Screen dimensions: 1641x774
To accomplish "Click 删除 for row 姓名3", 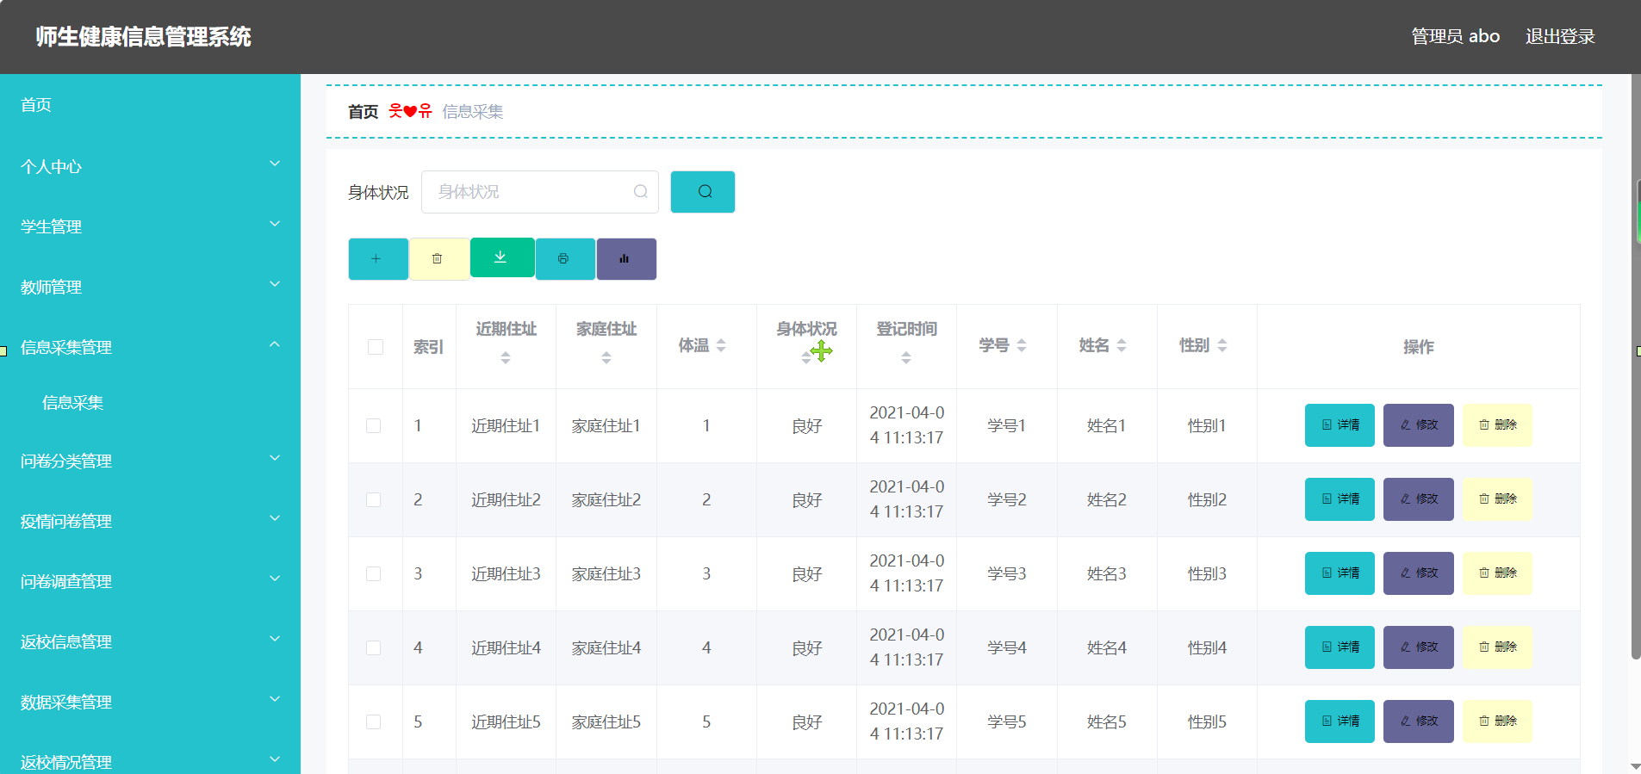I will (1497, 573).
